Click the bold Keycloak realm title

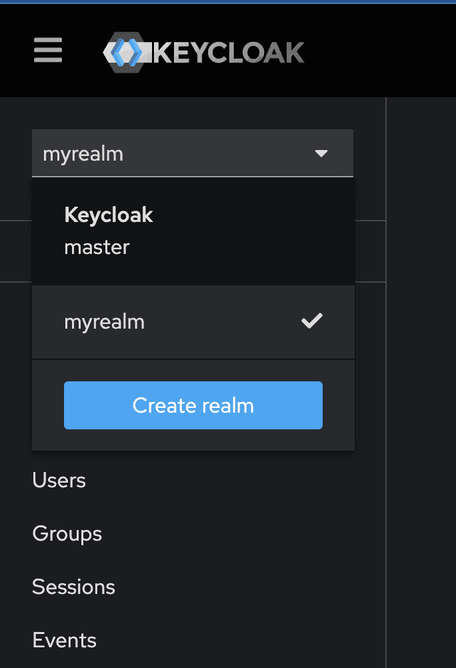109,215
